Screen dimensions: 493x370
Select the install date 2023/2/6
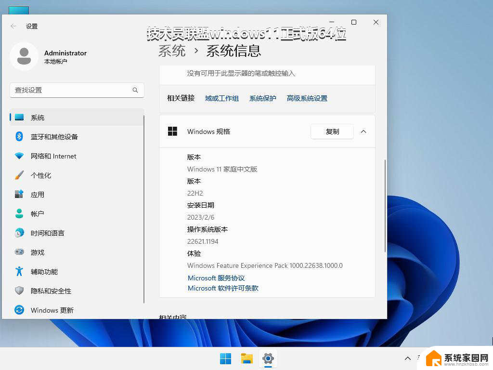coord(201,217)
